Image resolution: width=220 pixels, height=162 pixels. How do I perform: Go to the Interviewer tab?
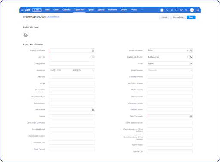pos(113,10)
